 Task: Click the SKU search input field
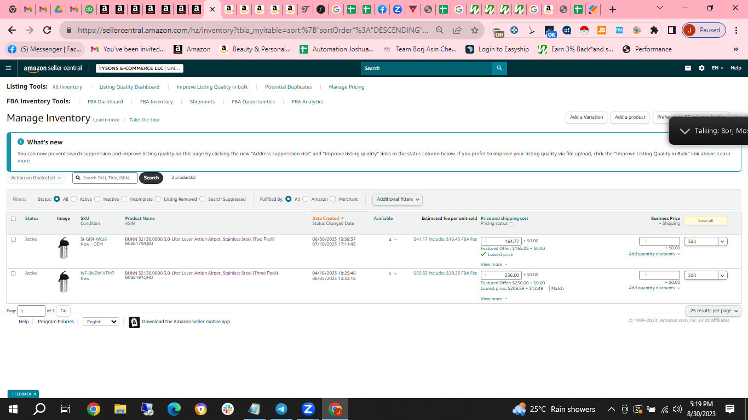point(105,178)
